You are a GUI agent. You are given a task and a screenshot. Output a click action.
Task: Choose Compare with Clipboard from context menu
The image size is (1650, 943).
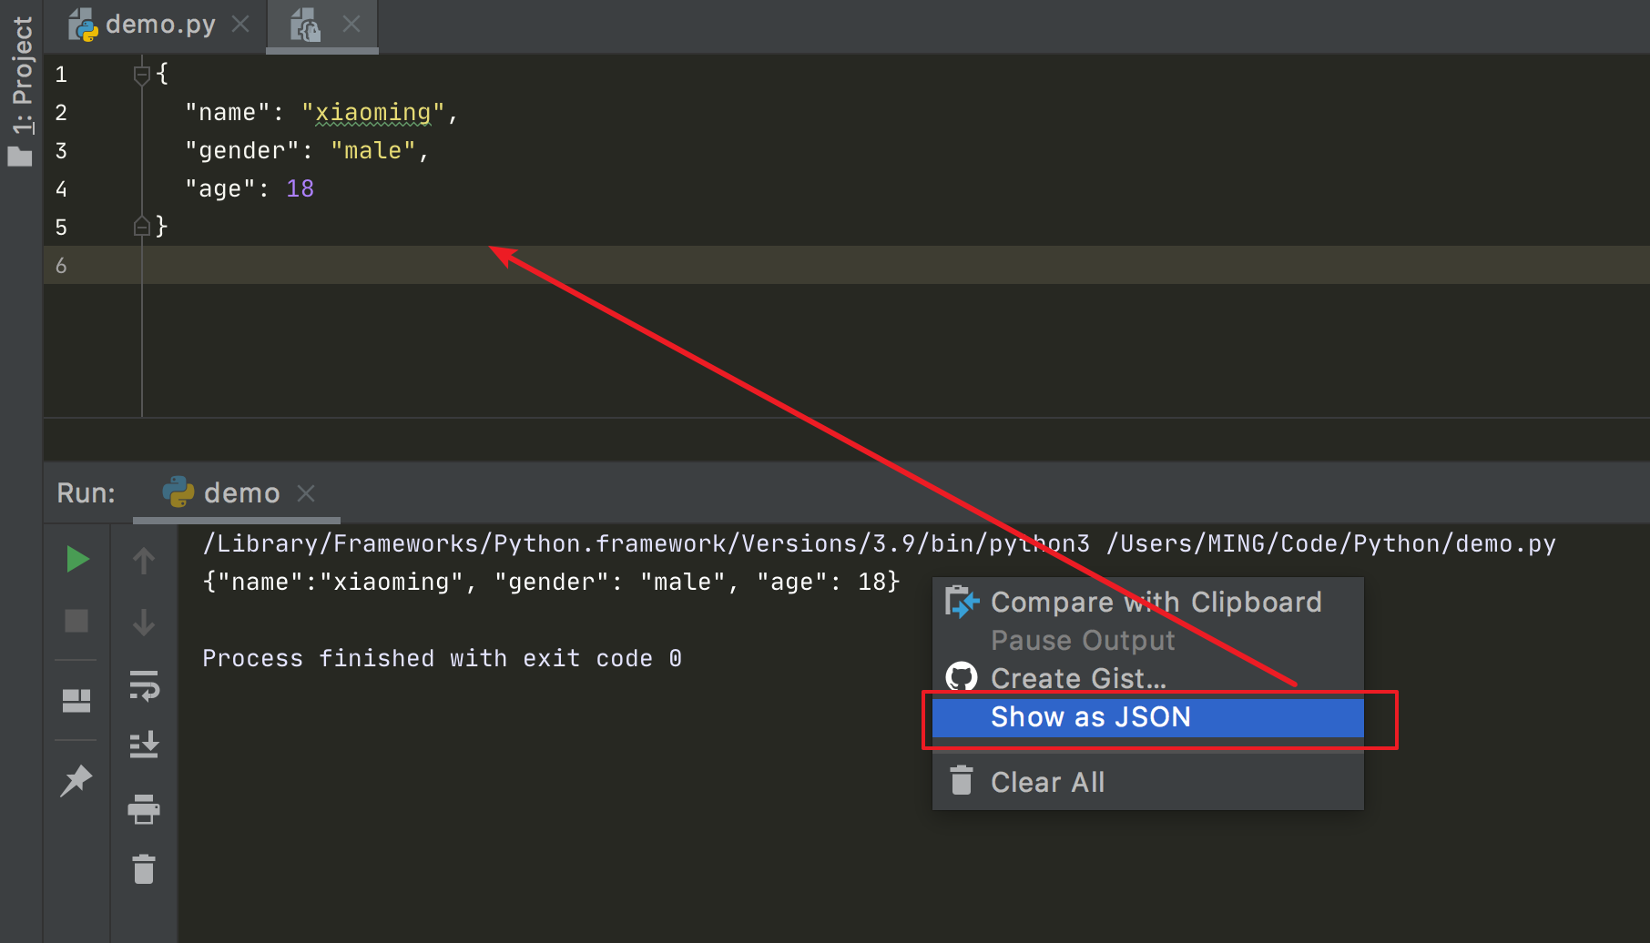click(x=1155, y=603)
